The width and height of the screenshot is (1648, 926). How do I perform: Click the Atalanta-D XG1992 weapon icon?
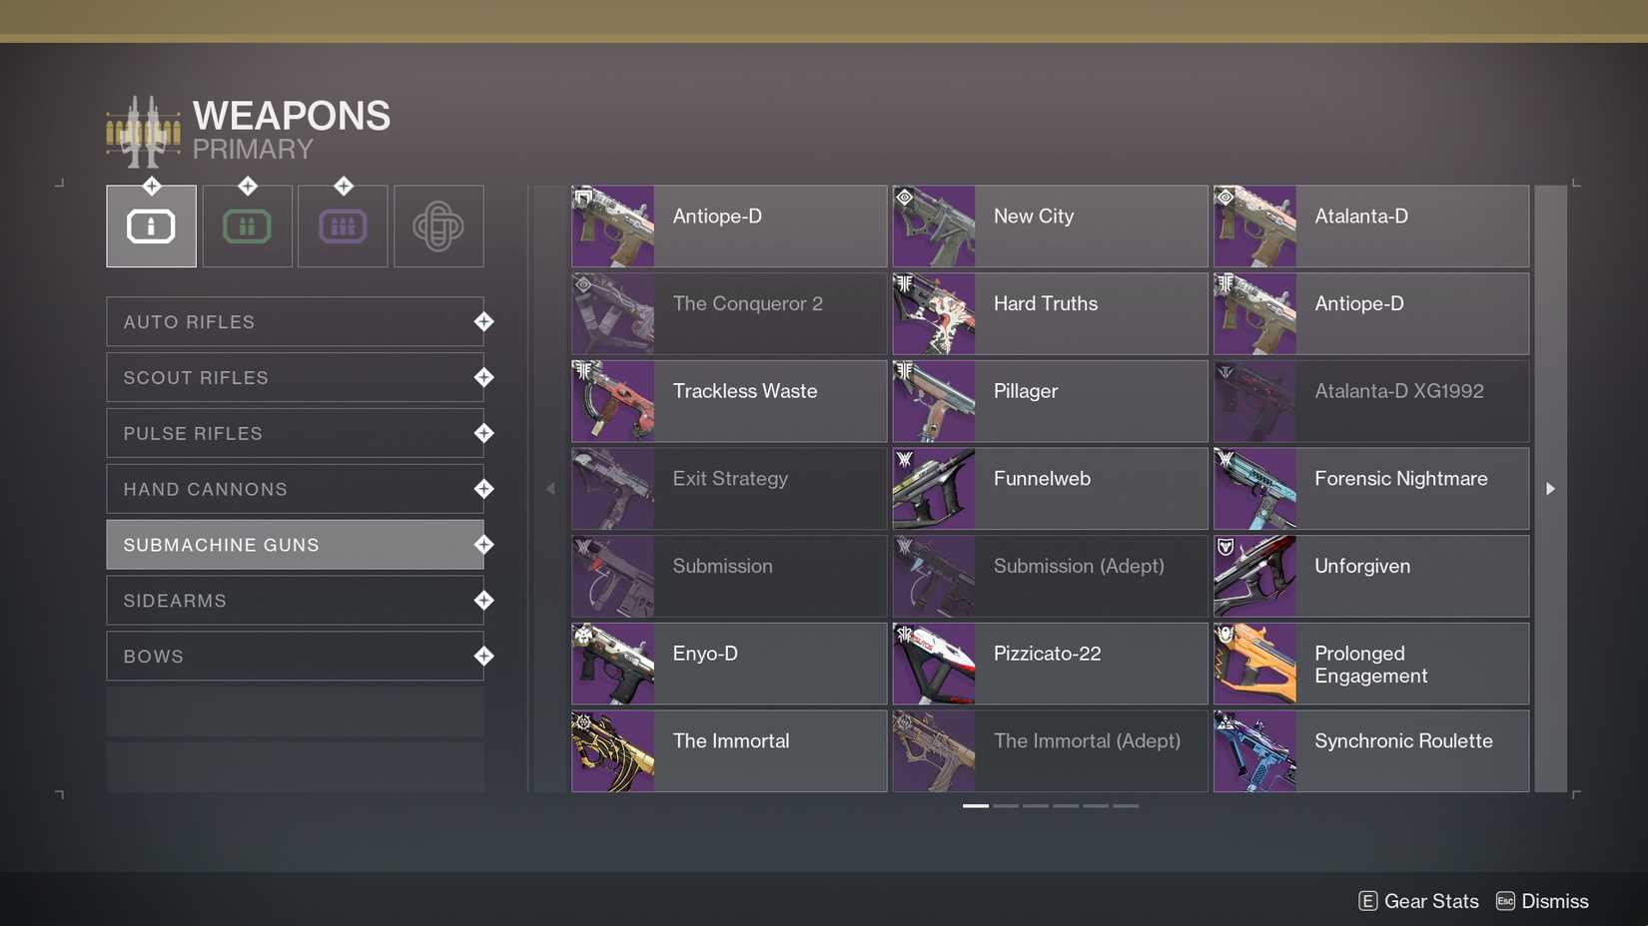pyautogui.click(x=1254, y=401)
